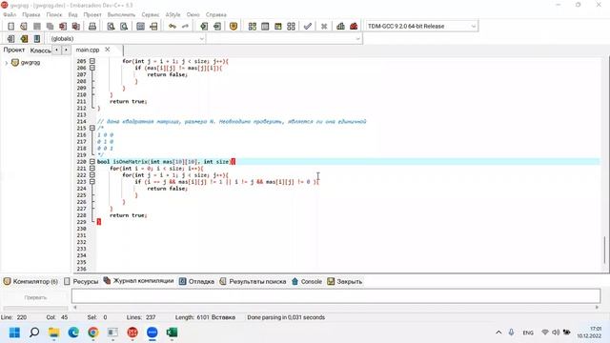
Task: Save the current file with toolbar icon
Action: tap(37, 26)
